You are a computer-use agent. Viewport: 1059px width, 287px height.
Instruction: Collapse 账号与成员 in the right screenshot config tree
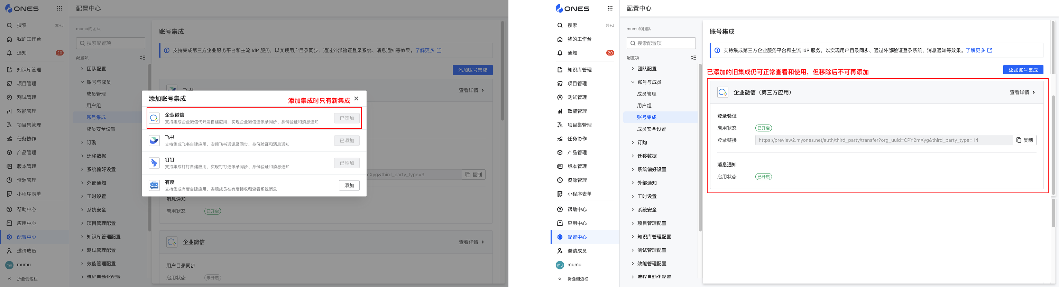[633, 82]
